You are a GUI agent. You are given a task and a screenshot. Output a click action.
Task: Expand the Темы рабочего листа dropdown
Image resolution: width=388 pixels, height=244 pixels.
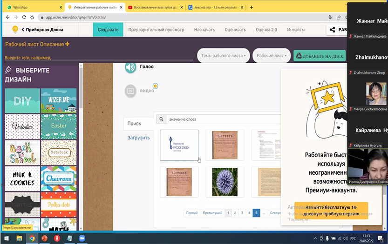[x=224, y=56]
